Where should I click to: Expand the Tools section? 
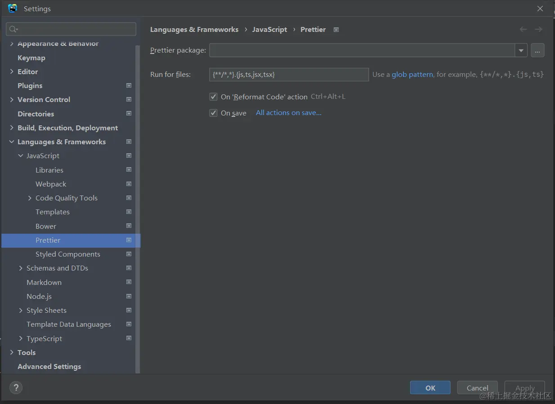[12, 352]
